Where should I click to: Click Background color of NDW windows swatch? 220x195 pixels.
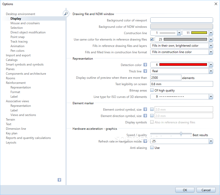182,27
